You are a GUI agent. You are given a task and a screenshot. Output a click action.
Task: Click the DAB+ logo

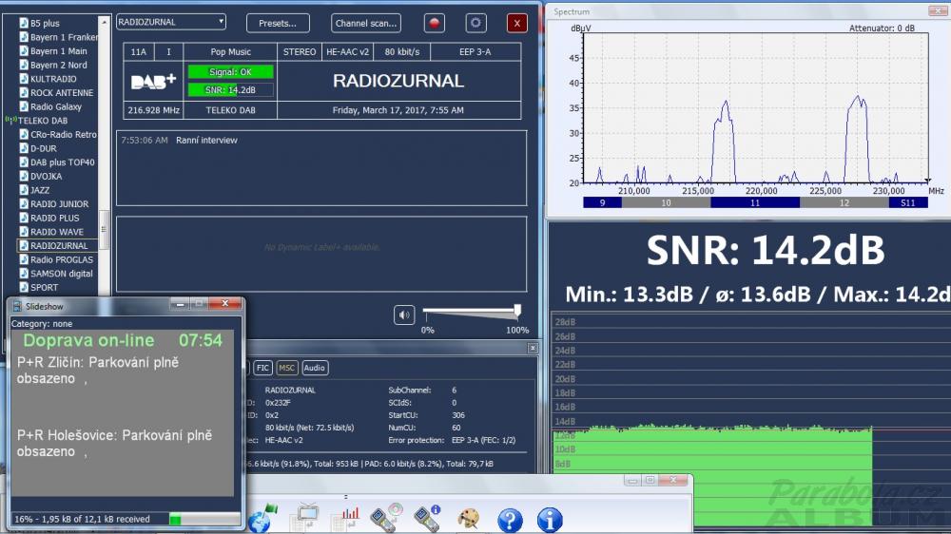click(x=153, y=81)
